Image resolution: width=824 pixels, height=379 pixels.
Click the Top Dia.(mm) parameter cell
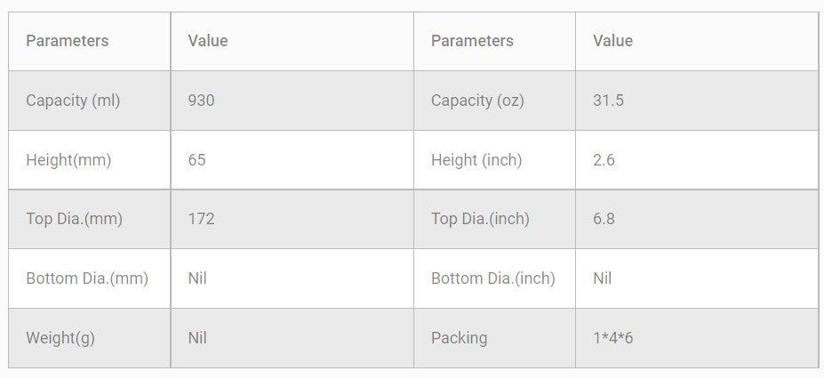coord(75,219)
